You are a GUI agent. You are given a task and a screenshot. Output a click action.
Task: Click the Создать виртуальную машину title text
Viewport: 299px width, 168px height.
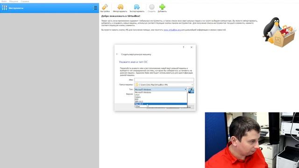point(136,54)
